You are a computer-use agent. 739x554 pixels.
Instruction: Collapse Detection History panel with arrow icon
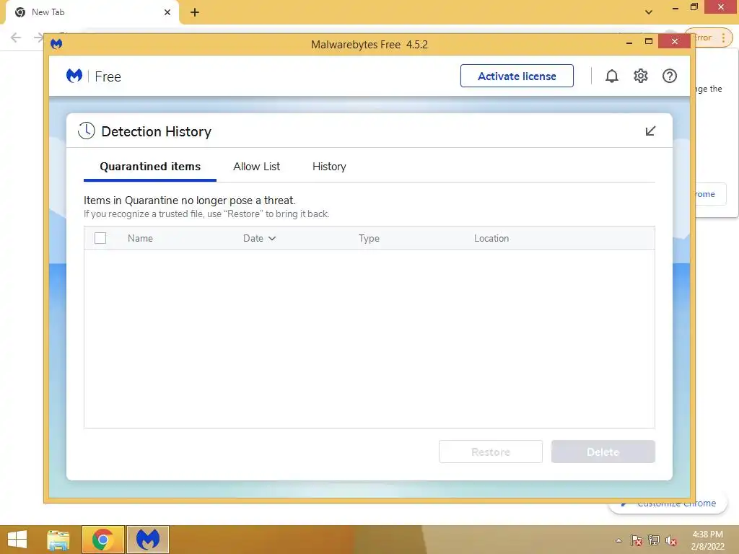click(x=650, y=131)
